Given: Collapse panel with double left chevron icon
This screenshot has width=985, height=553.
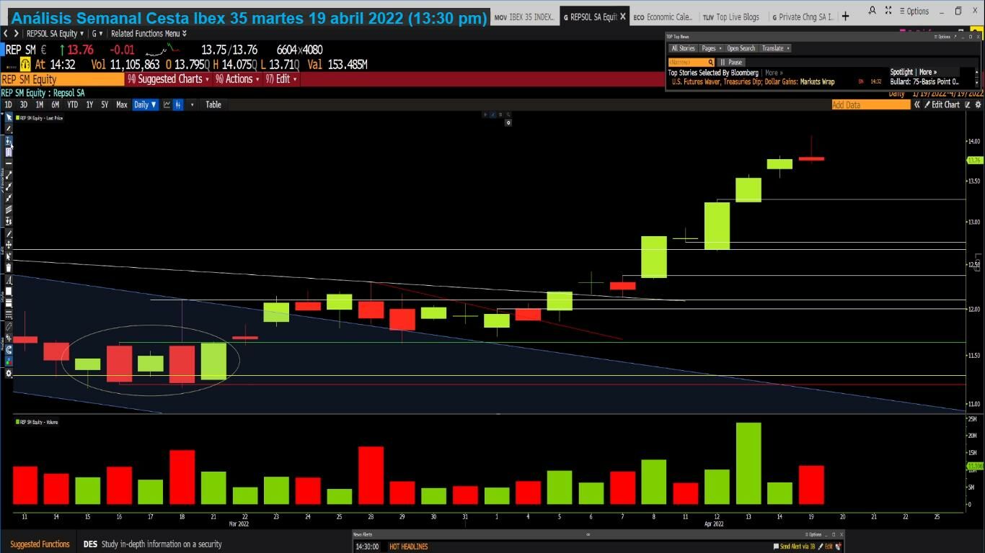Looking at the screenshot, I should click(916, 105).
